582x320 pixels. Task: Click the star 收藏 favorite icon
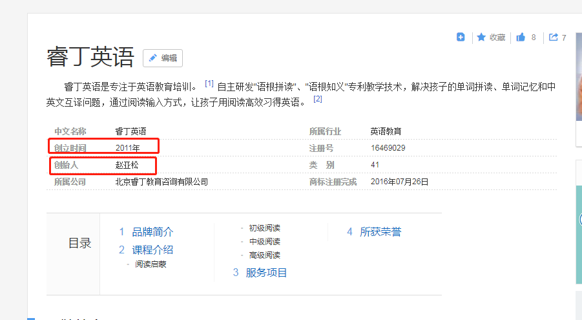pos(481,37)
